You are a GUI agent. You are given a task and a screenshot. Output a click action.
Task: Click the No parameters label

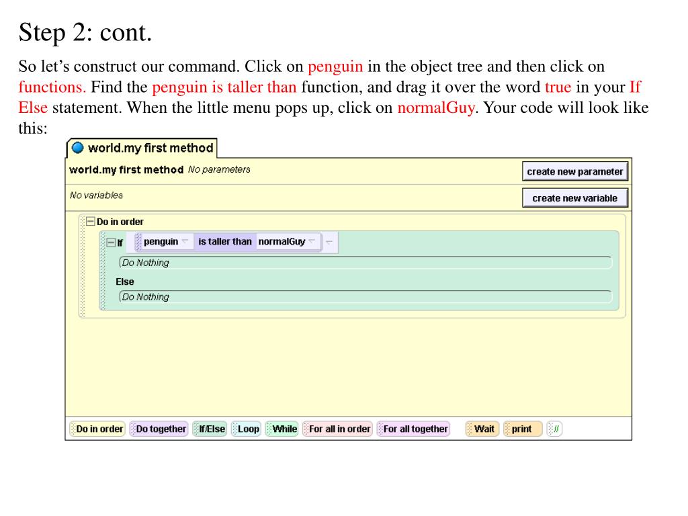(x=219, y=169)
